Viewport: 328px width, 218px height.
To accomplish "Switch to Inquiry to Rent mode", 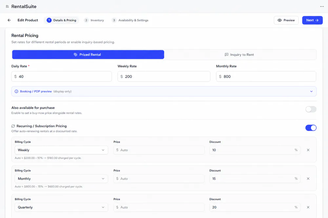I will click(240, 55).
